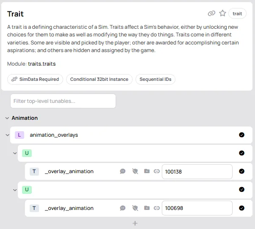Click the folder icon in the 100138 row
This screenshot has width=255, height=229.
(x=147, y=171)
